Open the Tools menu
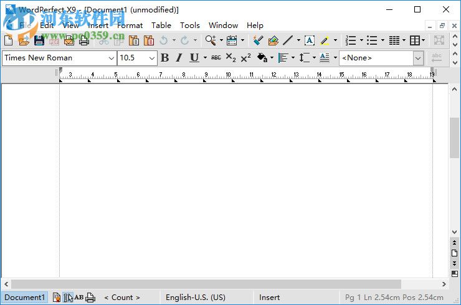 click(x=189, y=26)
